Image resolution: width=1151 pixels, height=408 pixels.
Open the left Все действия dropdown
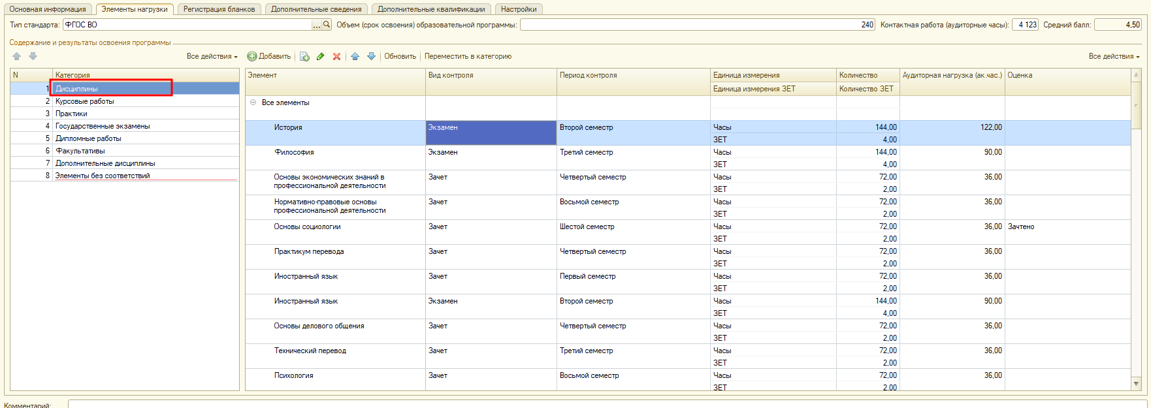pos(212,57)
